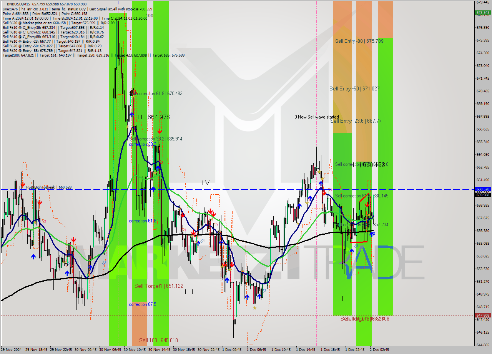Click 'Sell correction 61.8 | 670.482' label
Viewport: 492px width, 354px height.
156,94
